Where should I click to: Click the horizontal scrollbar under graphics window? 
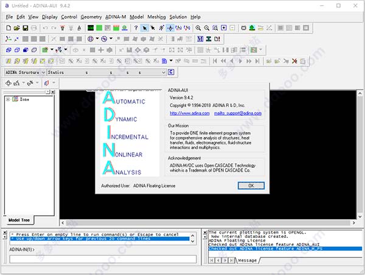tap(208, 223)
